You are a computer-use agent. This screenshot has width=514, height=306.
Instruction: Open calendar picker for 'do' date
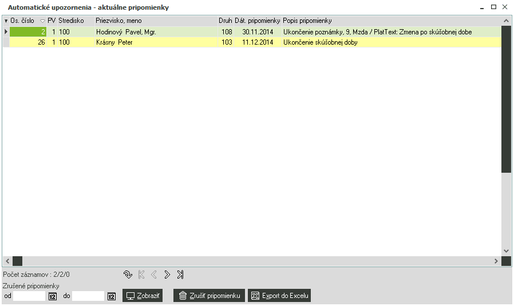click(x=112, y=296)
